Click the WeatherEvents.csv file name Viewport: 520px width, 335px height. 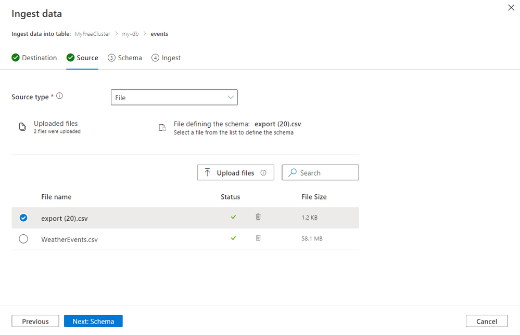[69, 239]
